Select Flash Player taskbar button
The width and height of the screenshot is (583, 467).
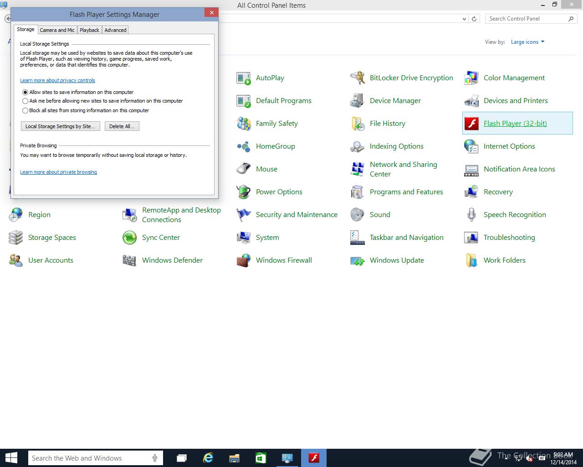tap(314, 458)
